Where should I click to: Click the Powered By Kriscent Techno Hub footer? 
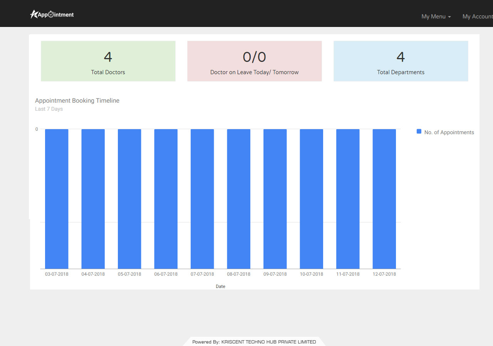(x=254, y=342)
